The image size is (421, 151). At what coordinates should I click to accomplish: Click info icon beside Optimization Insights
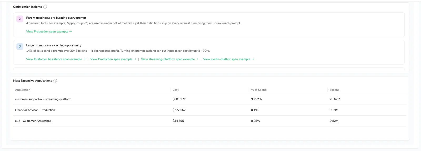click(45, 7)
